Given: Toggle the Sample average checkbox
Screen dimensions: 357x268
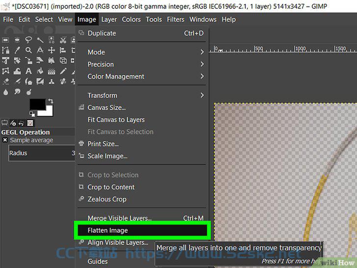Looking at the screenshot, I should [x=5, y=140].
